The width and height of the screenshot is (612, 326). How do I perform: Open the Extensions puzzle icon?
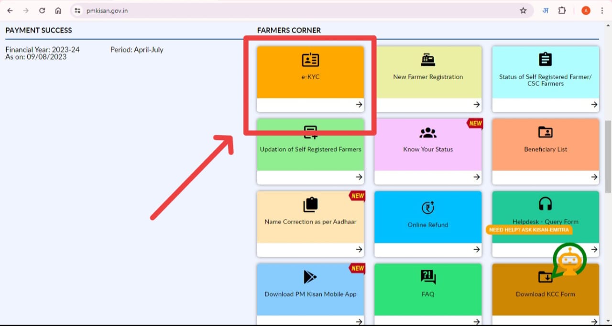tap(562, 11)
